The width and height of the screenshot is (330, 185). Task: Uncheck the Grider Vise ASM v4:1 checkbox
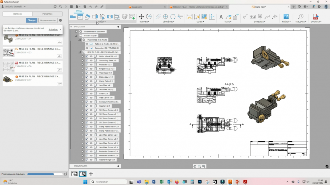click(87, 56)
